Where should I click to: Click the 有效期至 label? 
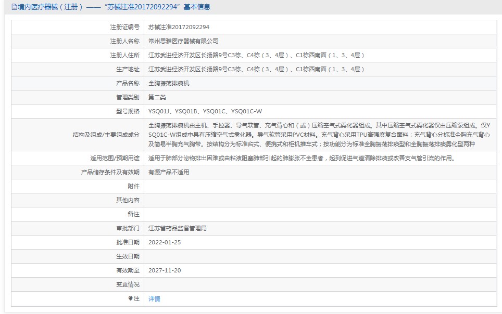point(128,270)
